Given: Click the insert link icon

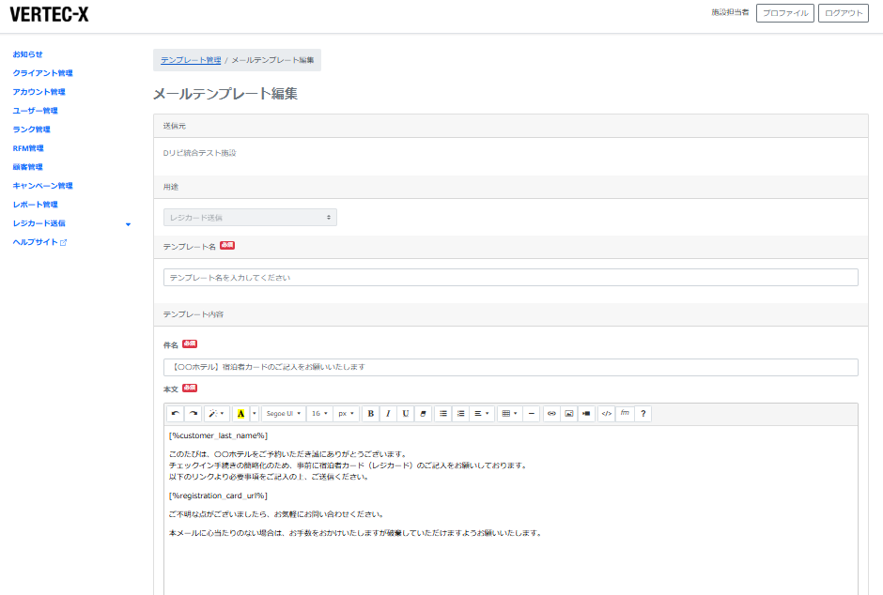Looking at the screenshot, I should [x=551, y=413].
